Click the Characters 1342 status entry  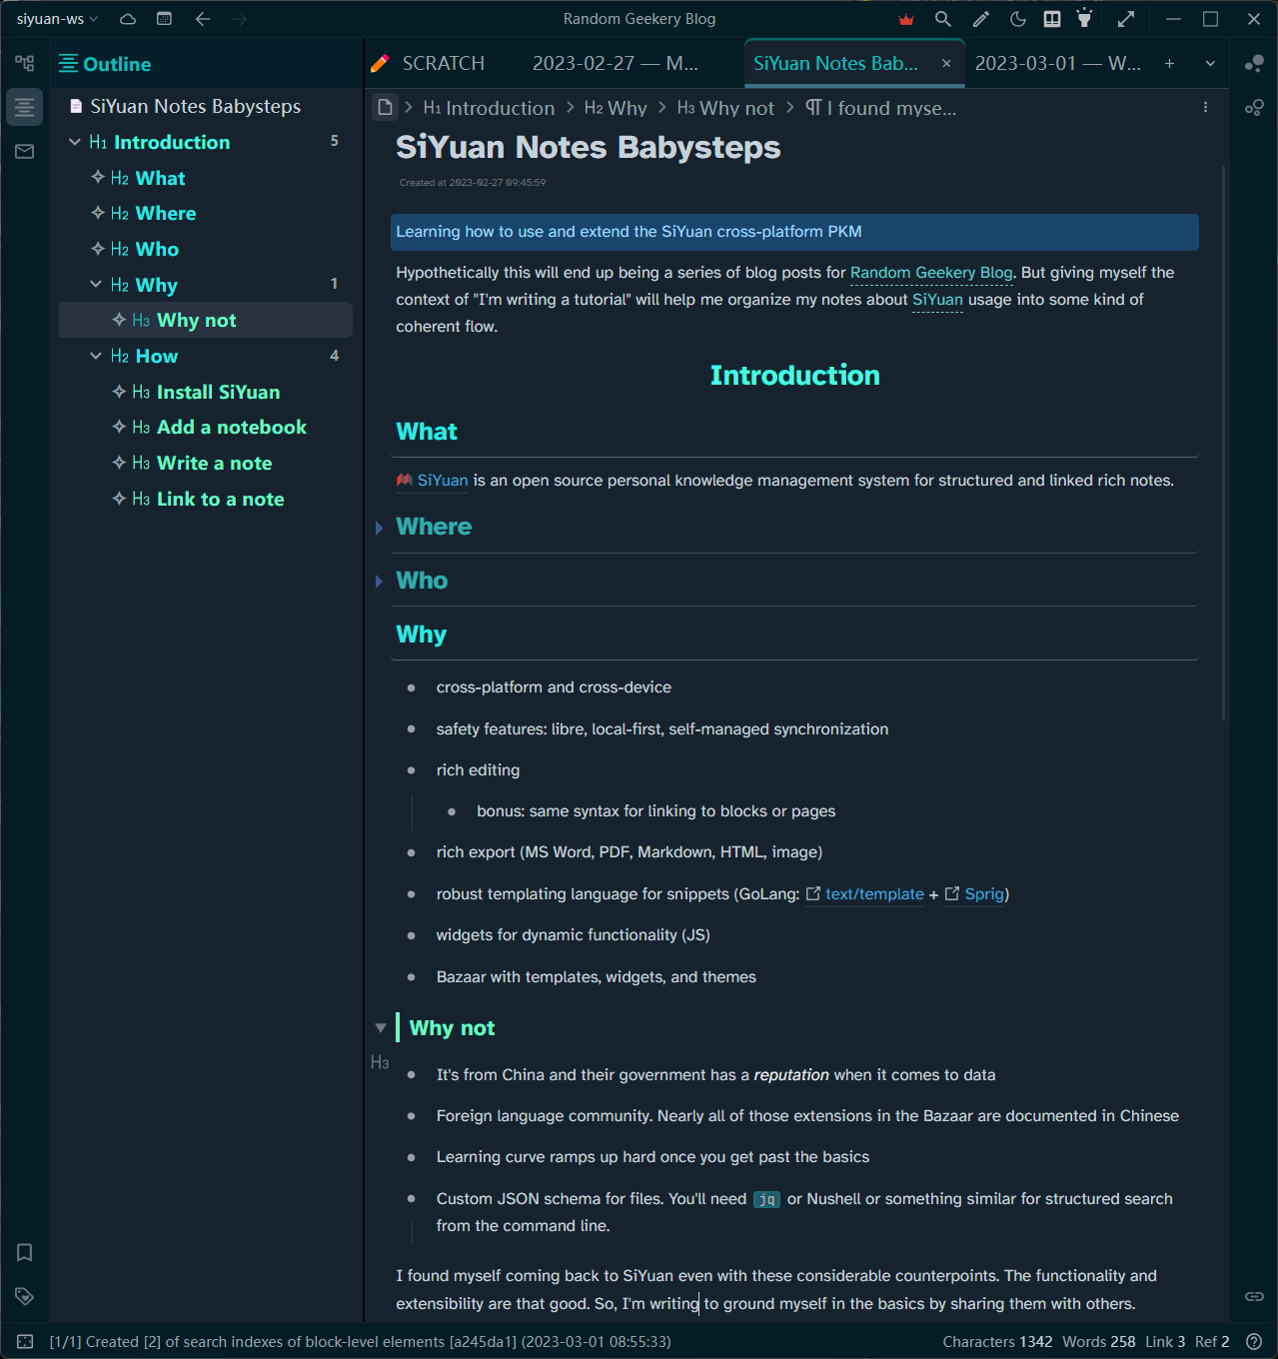pos(997,1342)
